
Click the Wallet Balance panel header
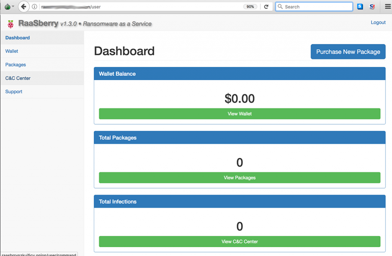point(240,74)
